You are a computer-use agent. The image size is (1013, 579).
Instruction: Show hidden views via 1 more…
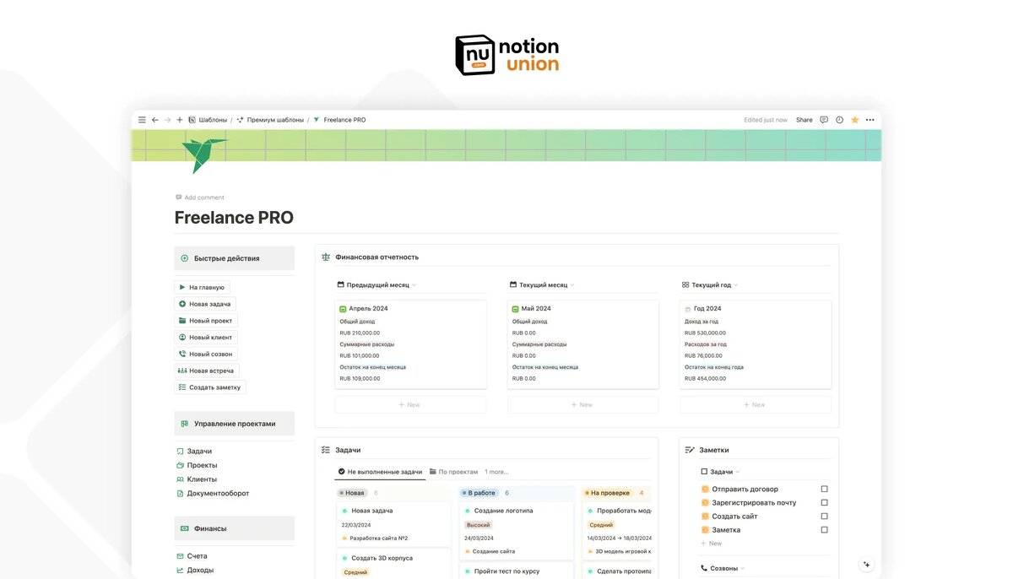coord(496,472)
